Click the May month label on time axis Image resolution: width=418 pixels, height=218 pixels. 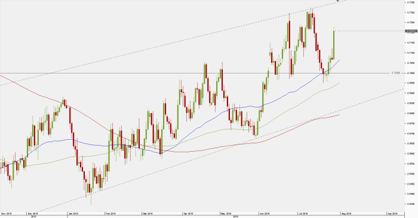225,213
